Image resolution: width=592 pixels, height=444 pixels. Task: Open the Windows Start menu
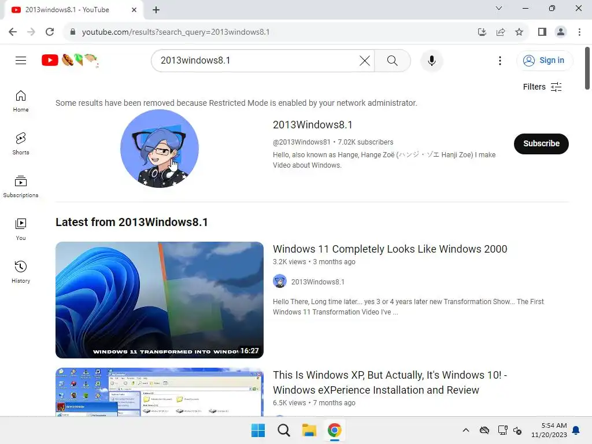click(x=258, y=430)
